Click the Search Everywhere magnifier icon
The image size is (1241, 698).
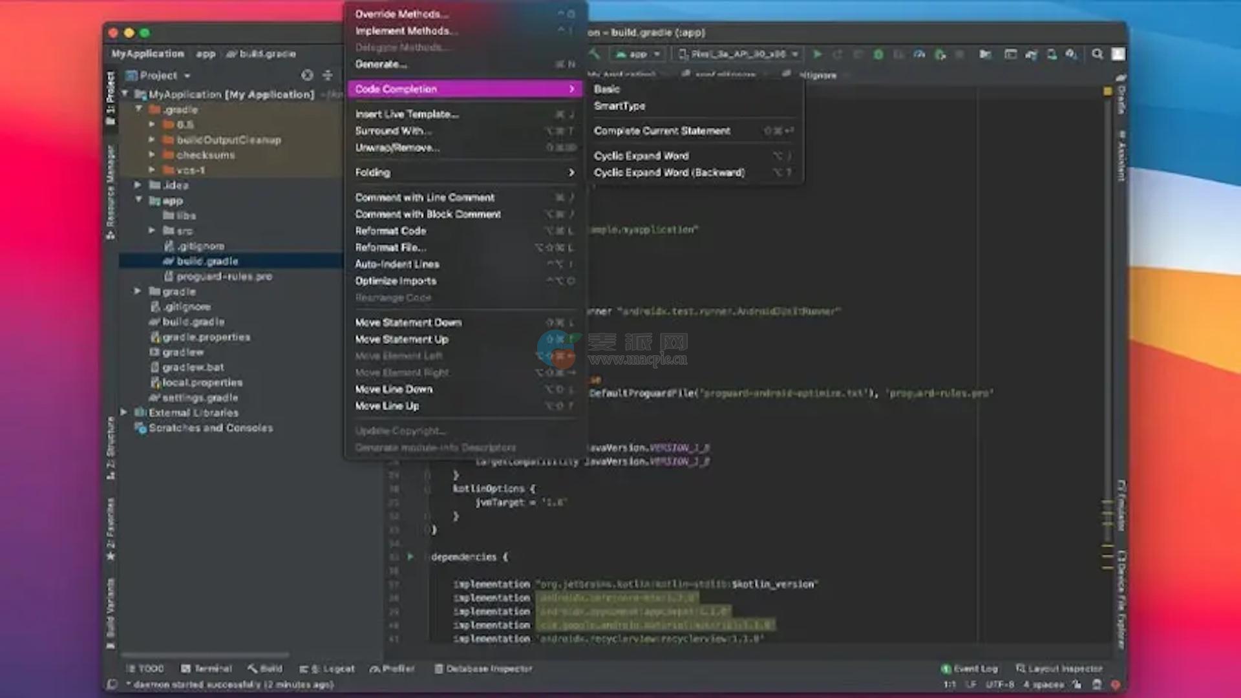click(x=1097, y=54)
